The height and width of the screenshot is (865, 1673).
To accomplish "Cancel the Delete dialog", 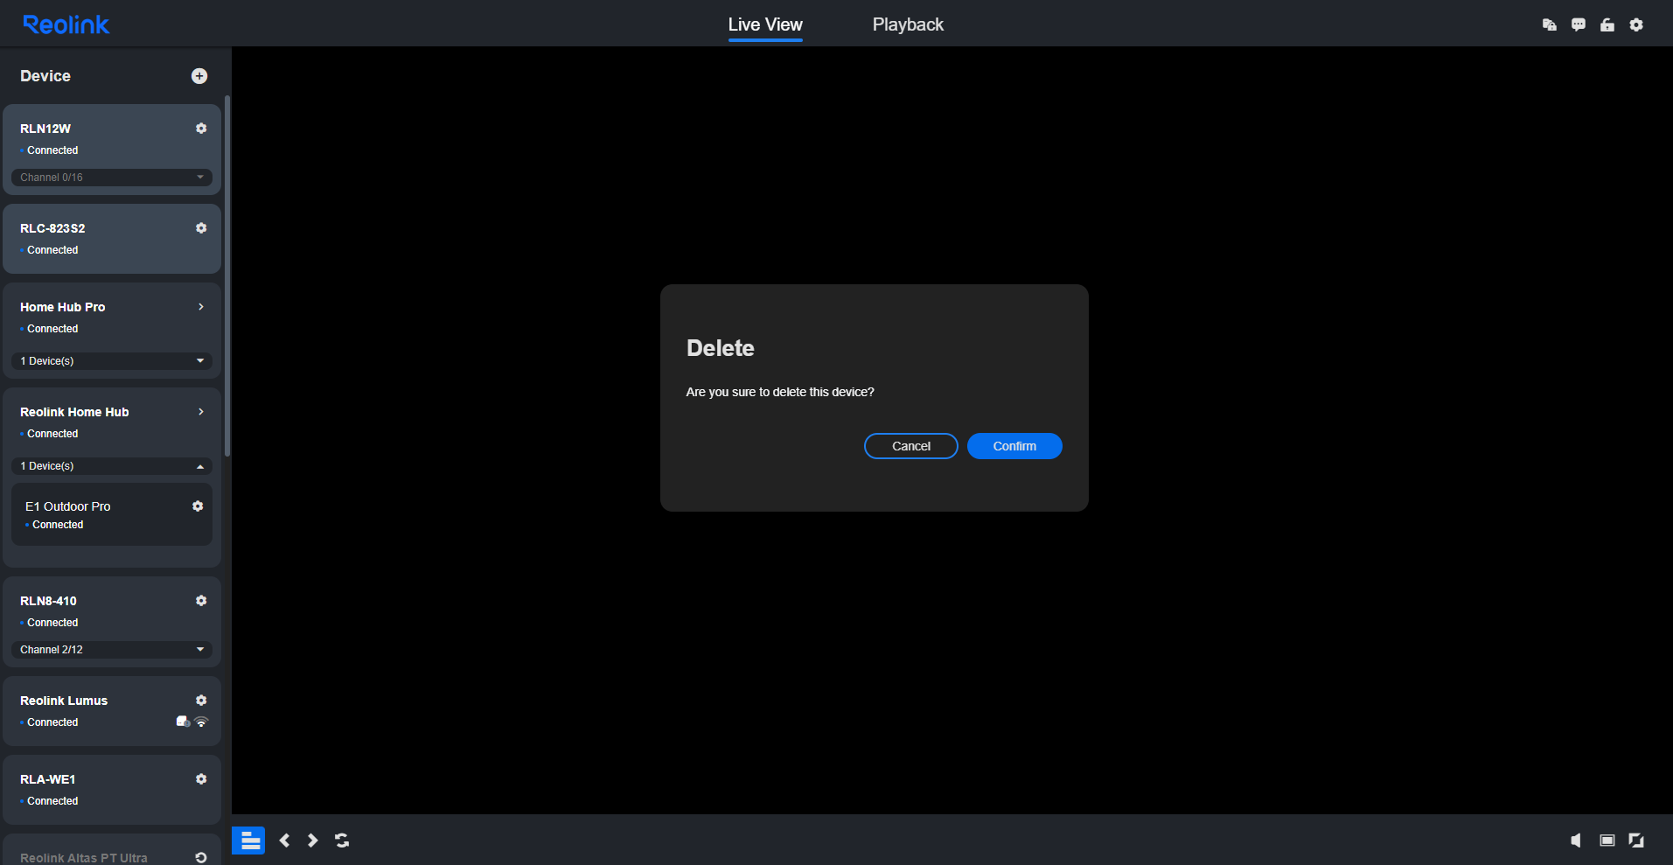I will pyautogui.click(x=910, y=446).
